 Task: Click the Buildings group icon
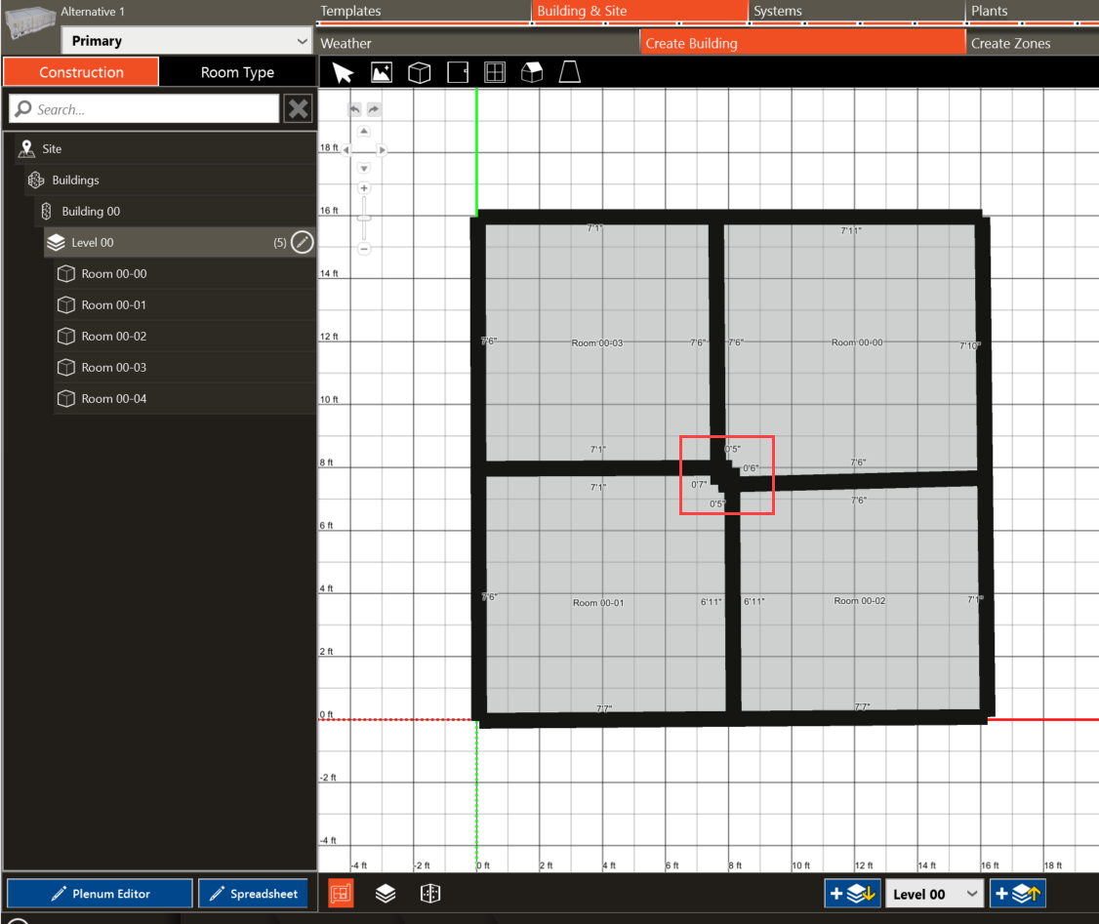click(36, 181)
